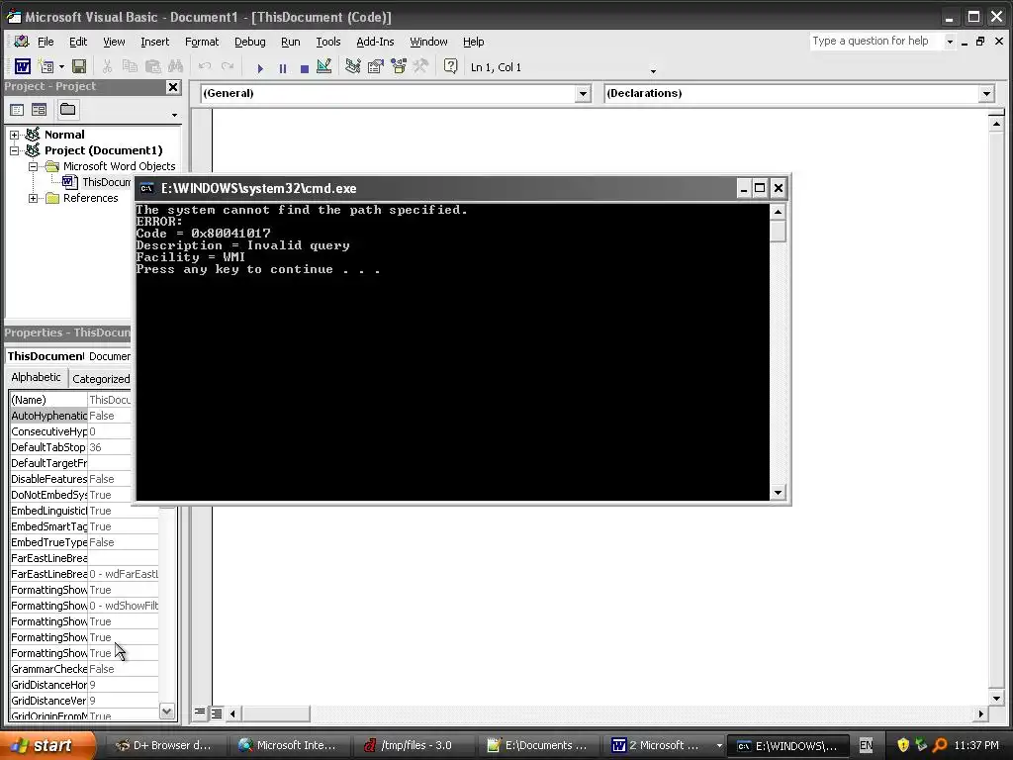Click the Redo arrow icon
Viewport: 1013px width, 760px height.
tap(228, 66)
